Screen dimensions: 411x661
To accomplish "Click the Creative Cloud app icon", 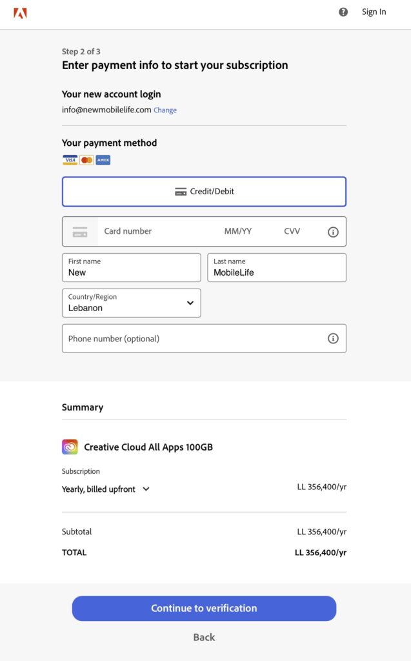I will pyautogui.click(x=70, y=447).
